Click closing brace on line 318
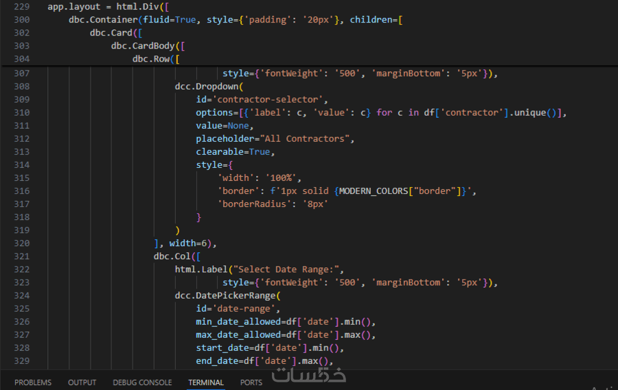The height and width of the screenshot is (390, 618). point(198,217)
